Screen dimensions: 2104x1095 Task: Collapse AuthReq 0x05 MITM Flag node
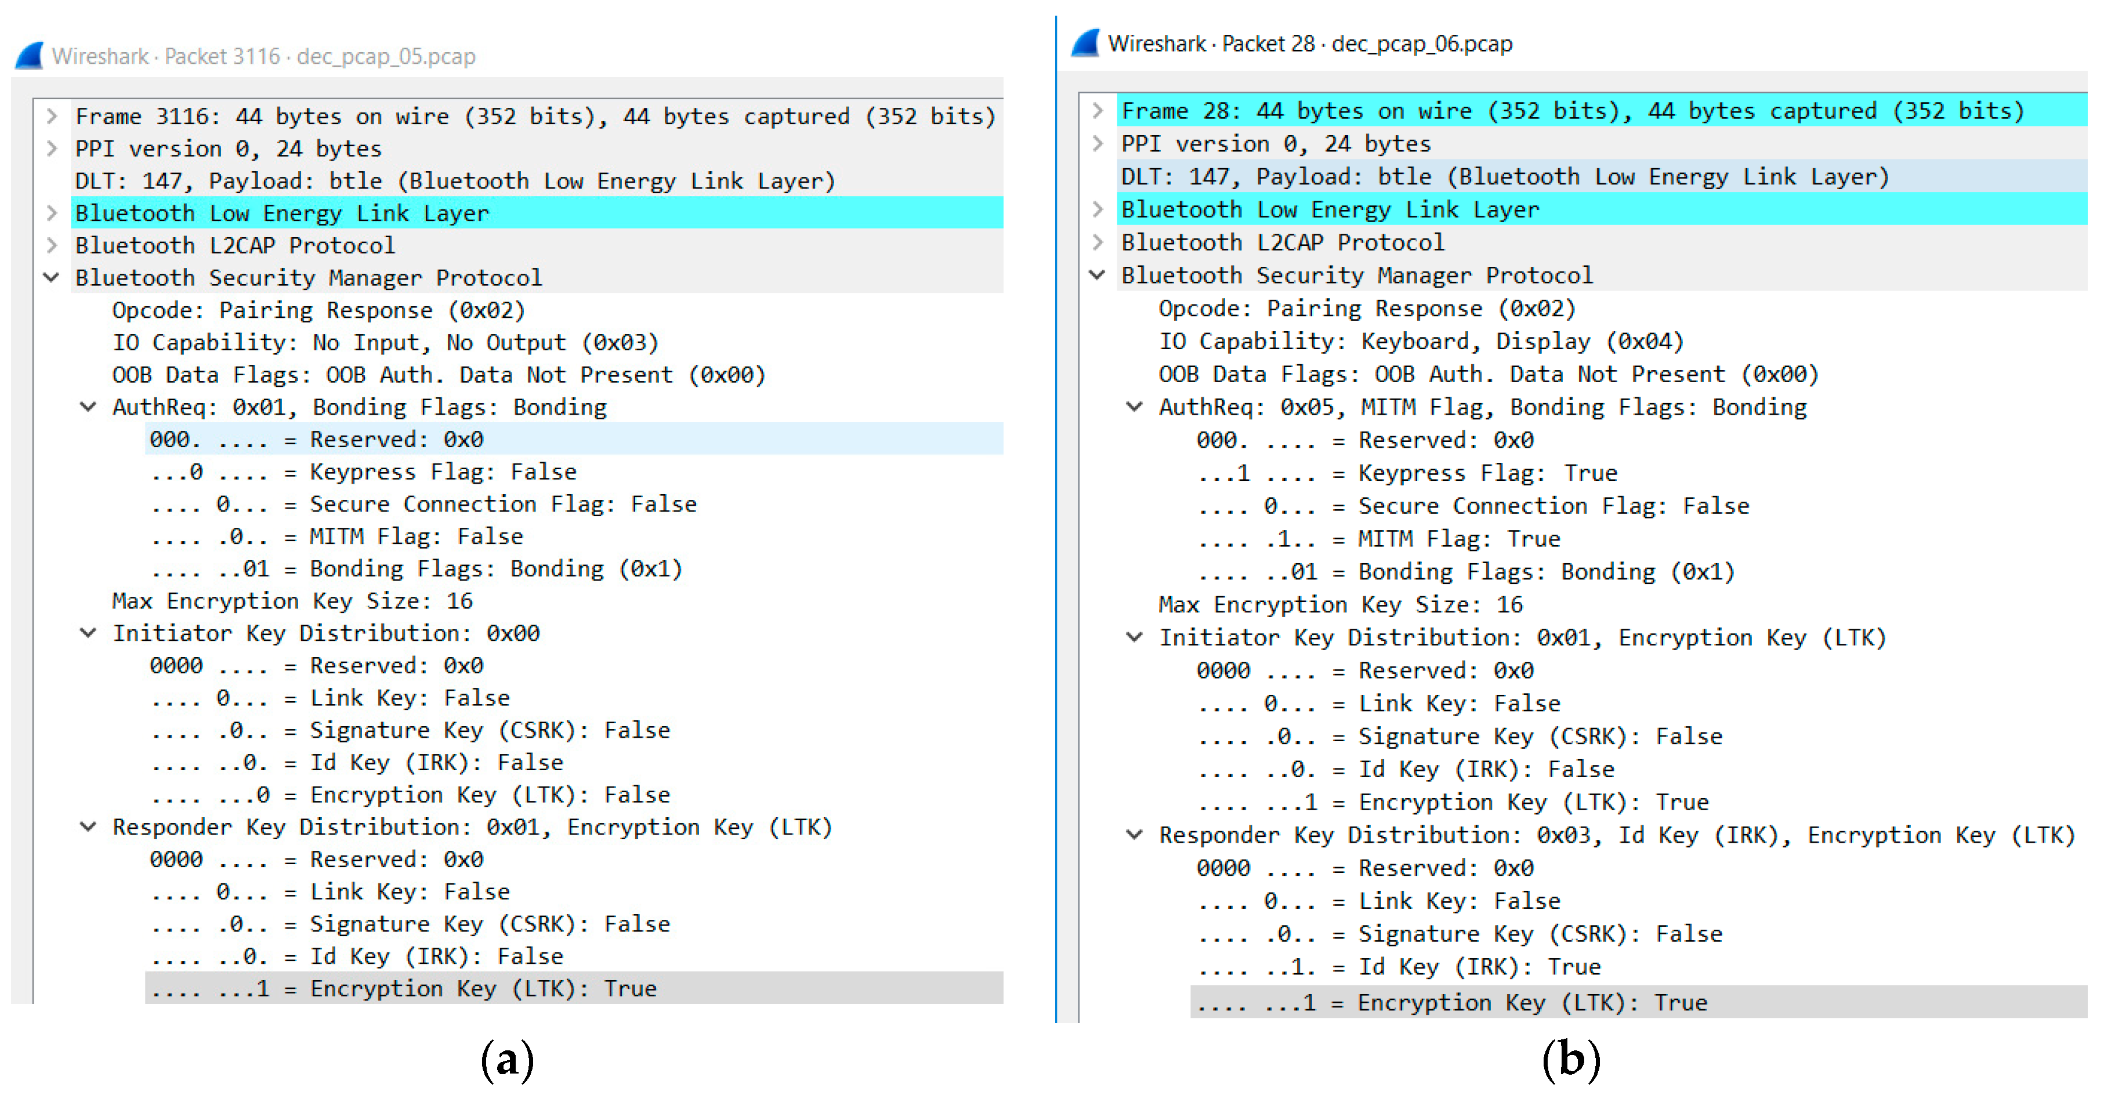point(1135,407)
